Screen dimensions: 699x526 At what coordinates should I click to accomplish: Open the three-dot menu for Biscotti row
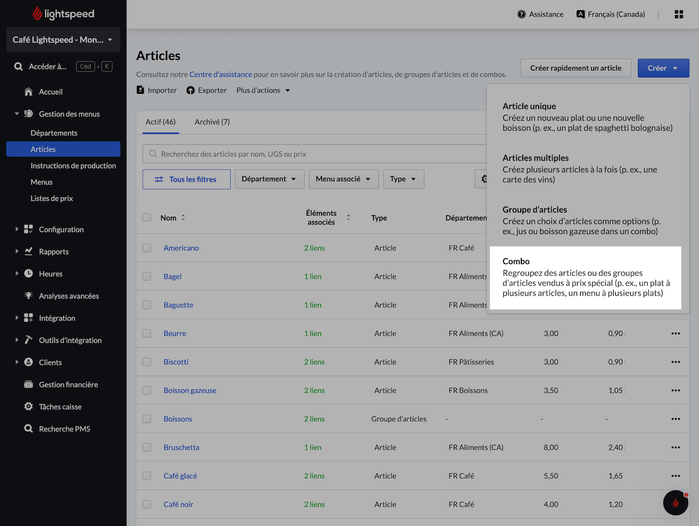676,362
